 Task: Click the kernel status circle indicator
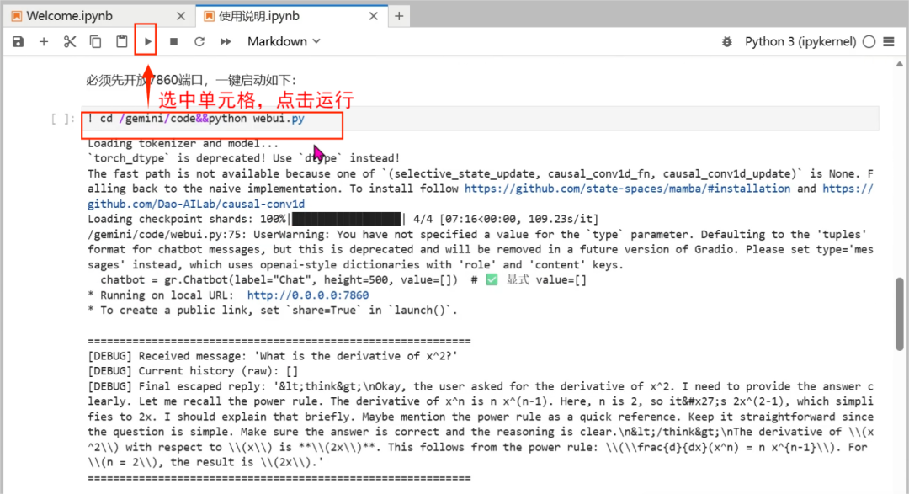click(869, 42)
